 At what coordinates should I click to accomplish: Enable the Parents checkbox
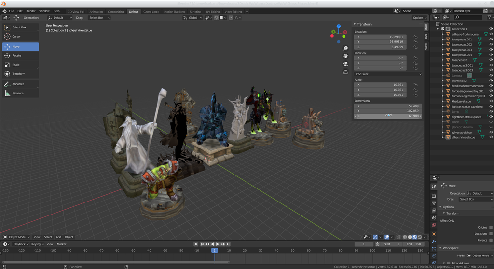click(x=491, y=240)
